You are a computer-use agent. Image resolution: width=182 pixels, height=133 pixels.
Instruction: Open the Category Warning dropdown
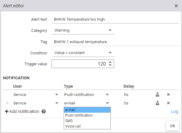pos(83,30)
